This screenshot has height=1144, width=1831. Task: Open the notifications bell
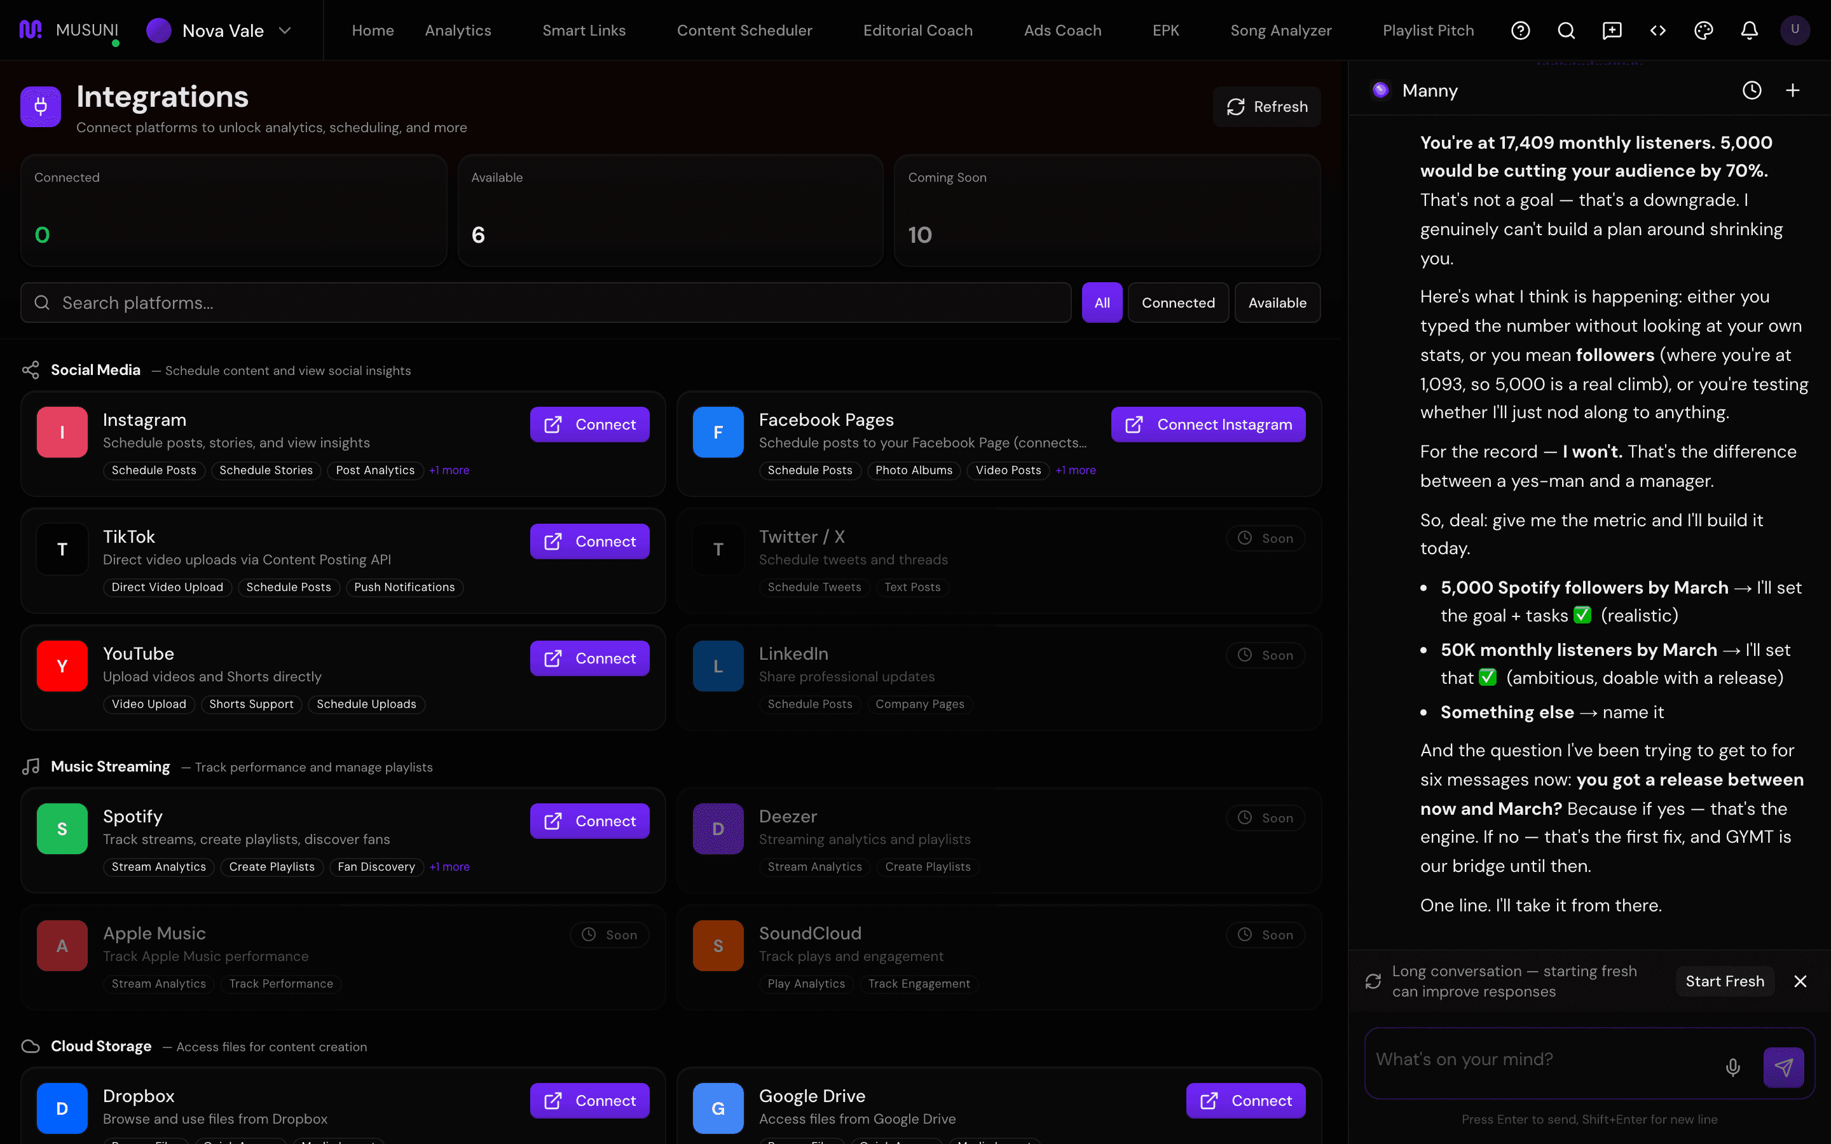[1749, 31]
